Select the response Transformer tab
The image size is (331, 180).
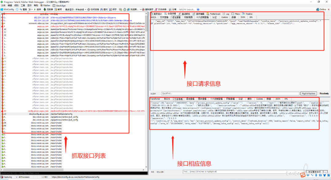tap(155, 99)
